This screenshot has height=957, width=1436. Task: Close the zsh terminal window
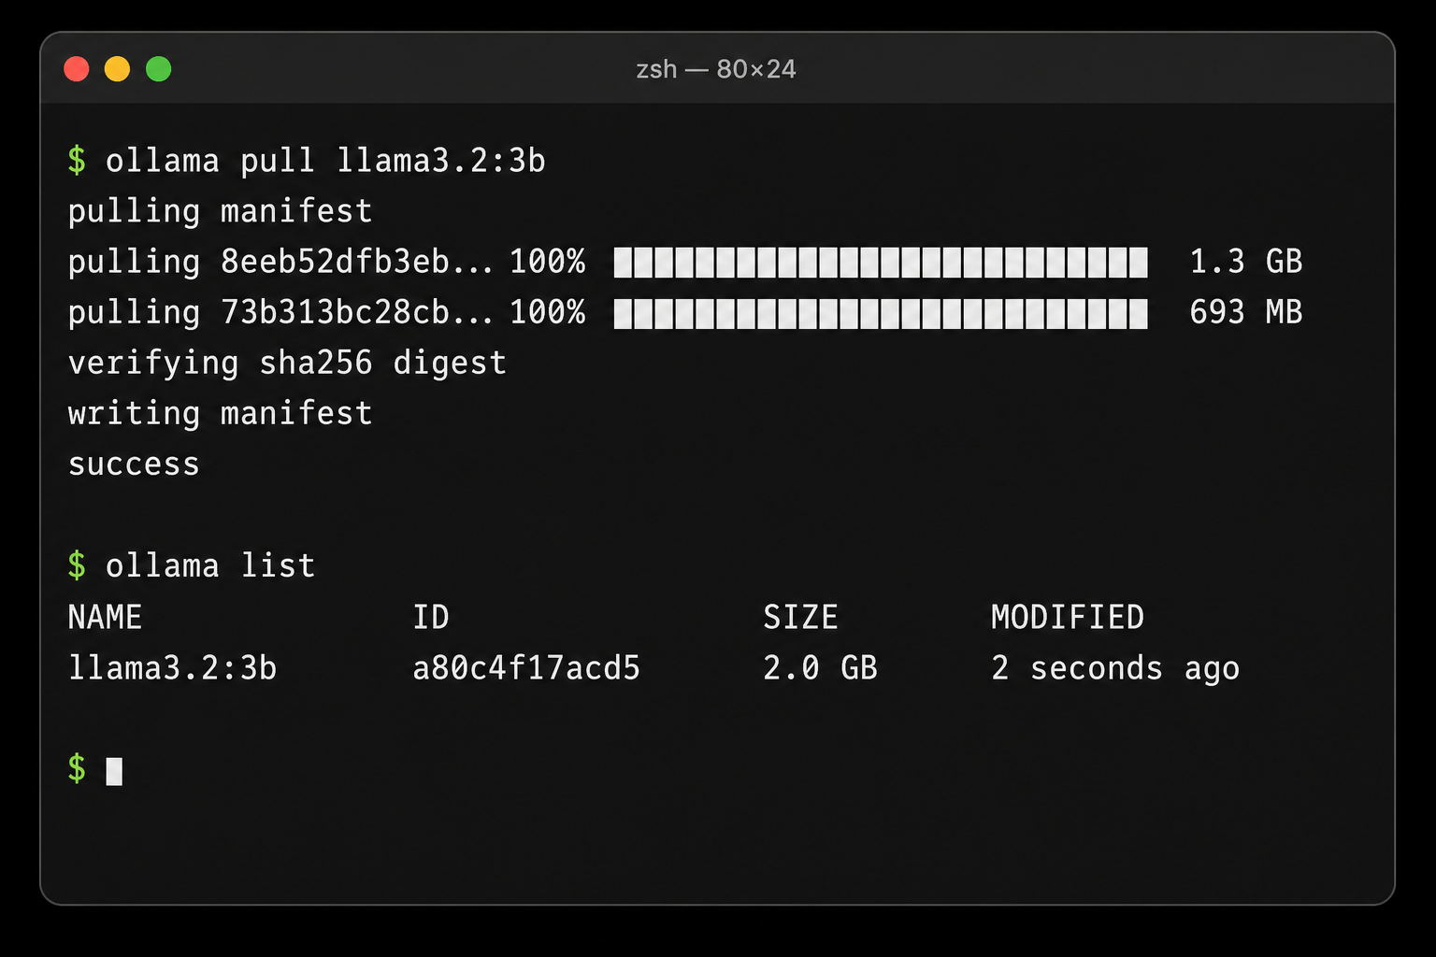click(77, 69)
